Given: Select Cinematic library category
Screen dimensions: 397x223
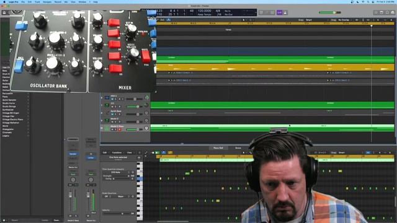Looking at the screenshot, I should pos(7,133).
